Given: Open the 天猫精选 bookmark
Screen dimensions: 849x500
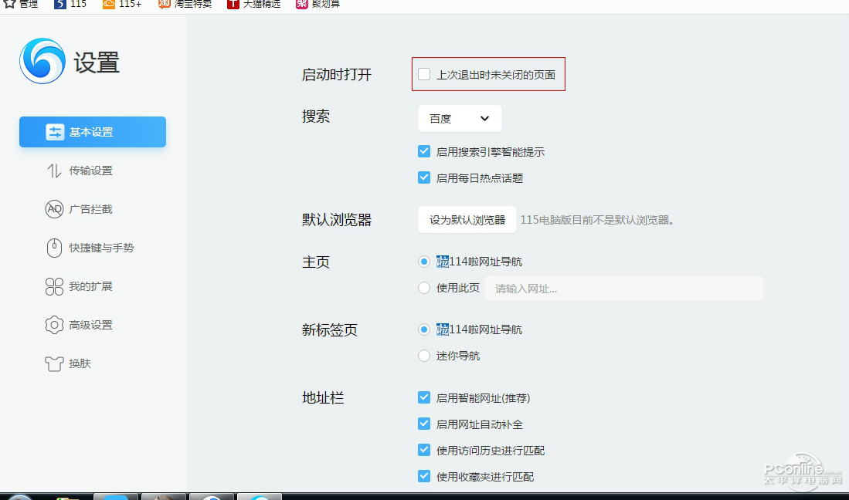Looking at the screenshot, I should 254,5.
